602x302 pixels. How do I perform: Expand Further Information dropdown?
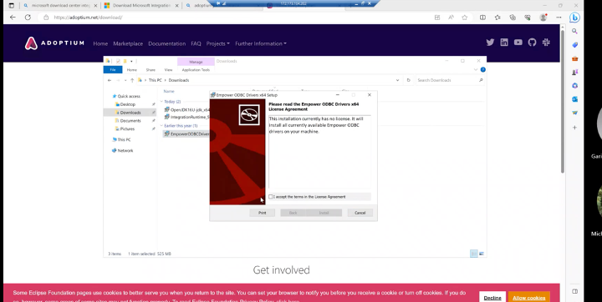tap(261, 43)
